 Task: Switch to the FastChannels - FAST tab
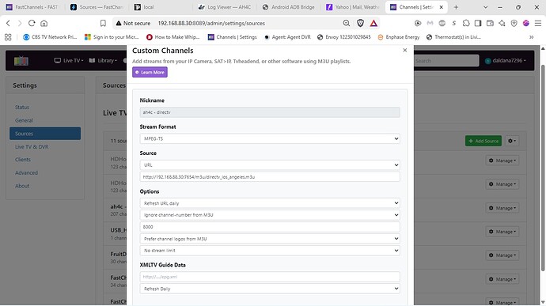(x=32, y=7)
